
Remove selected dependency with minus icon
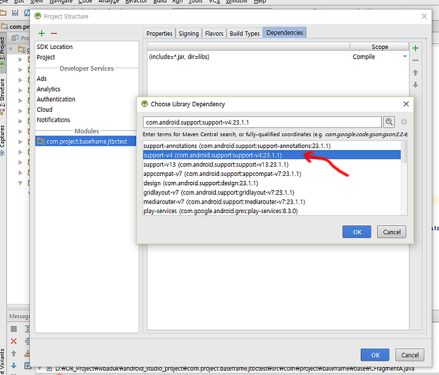coord(415,60)
